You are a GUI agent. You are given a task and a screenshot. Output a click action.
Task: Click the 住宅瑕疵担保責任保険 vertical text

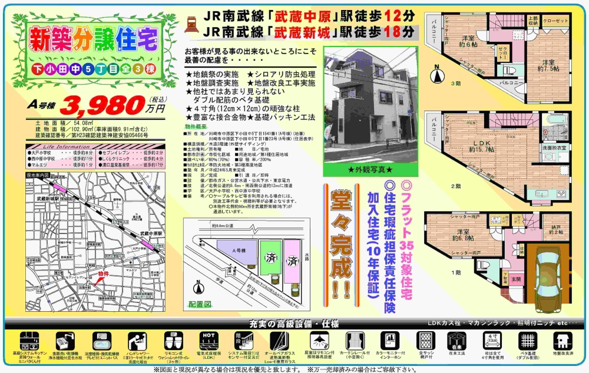(x=391, y=247)
